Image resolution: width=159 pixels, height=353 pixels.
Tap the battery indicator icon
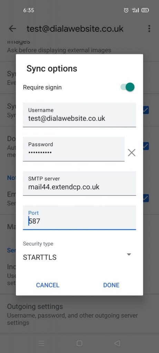[x=145, y=10]
